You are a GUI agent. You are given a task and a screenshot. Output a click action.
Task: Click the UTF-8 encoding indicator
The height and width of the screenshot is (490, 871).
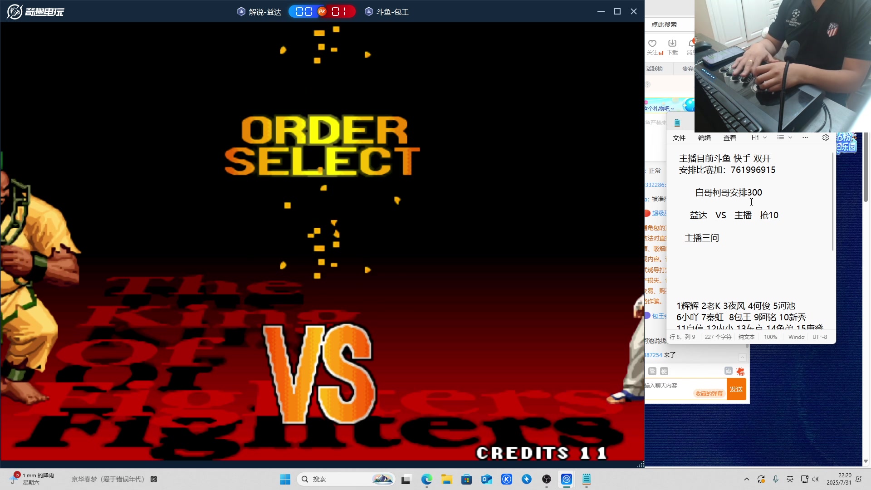(x=820, y=337)
